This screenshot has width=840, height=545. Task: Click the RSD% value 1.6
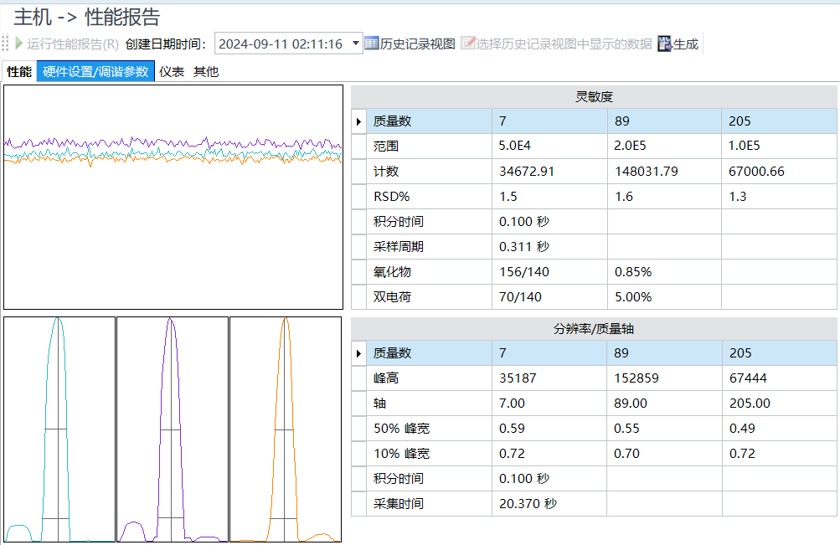pyautogui.click(x=624, y=197)
